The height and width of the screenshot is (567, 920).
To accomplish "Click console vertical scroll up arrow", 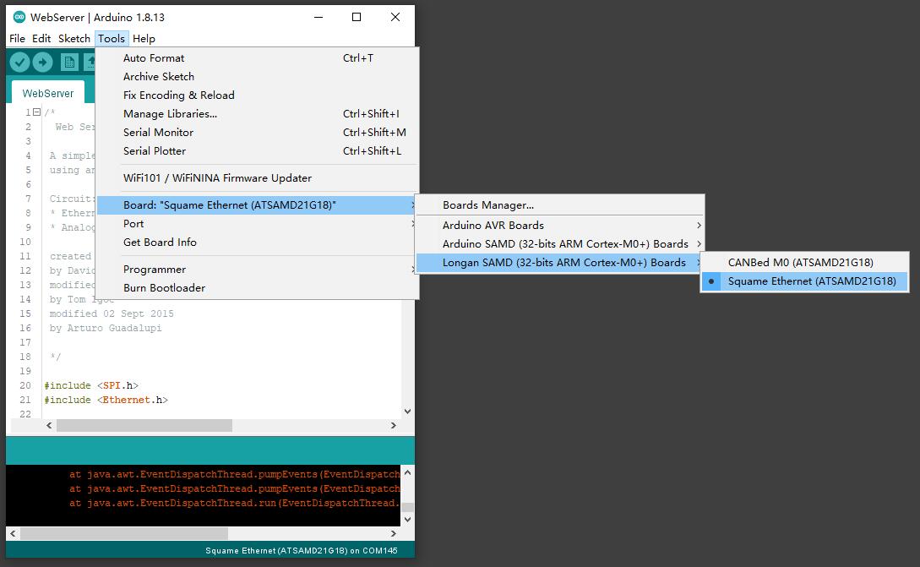I will (x=408, y=472).
